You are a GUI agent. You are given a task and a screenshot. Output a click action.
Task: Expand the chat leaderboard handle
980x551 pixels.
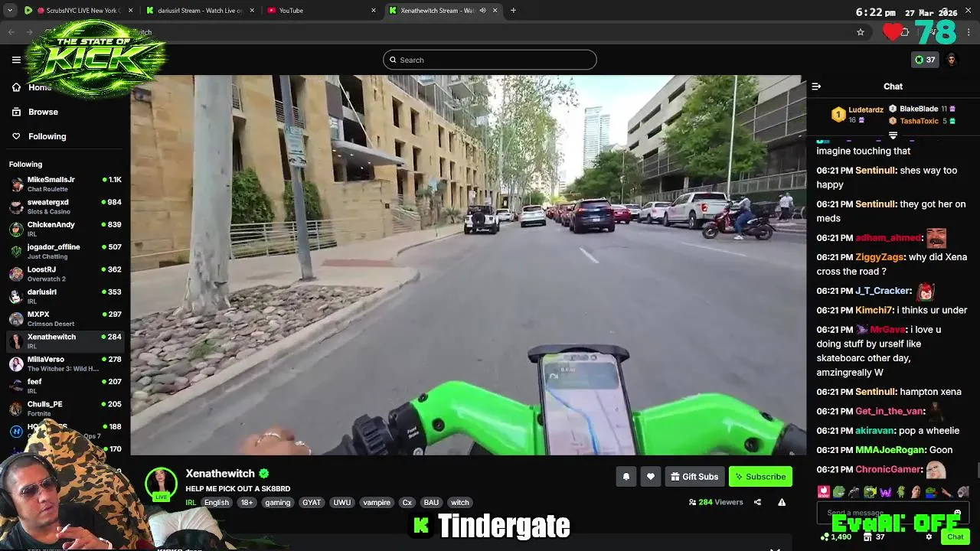[x=893, y=135]
